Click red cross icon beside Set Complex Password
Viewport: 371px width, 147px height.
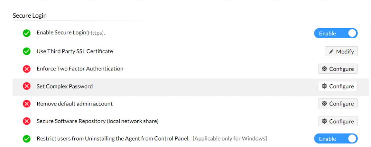26,86
